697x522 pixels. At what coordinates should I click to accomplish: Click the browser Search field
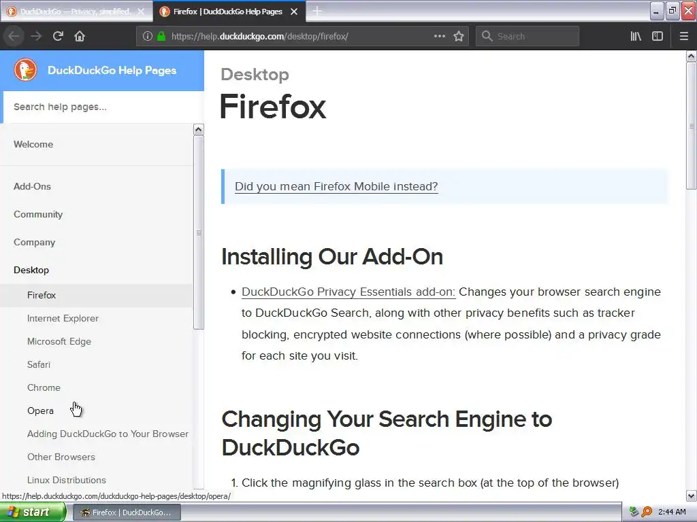tap(528, 36)
